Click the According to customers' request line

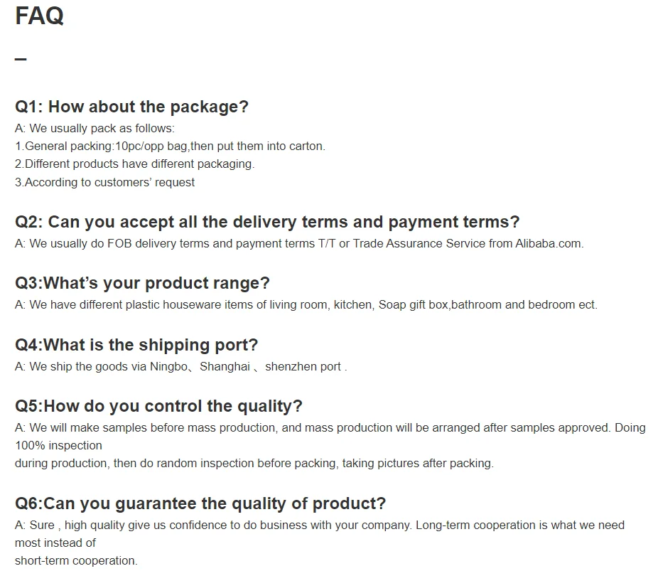(105, 182)
